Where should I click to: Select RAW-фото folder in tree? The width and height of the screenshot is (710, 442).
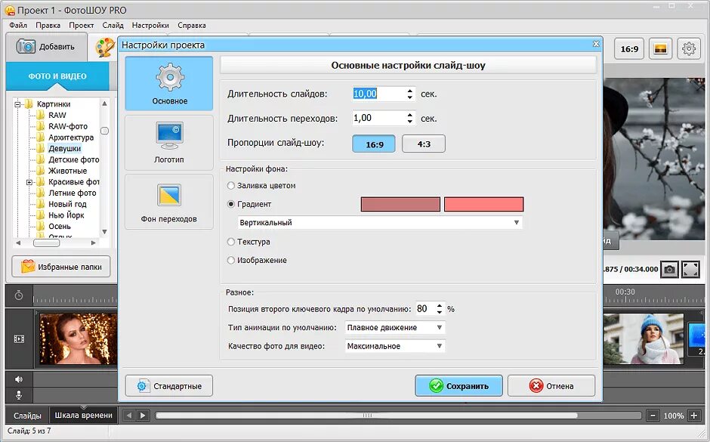[x=68, y=126]
